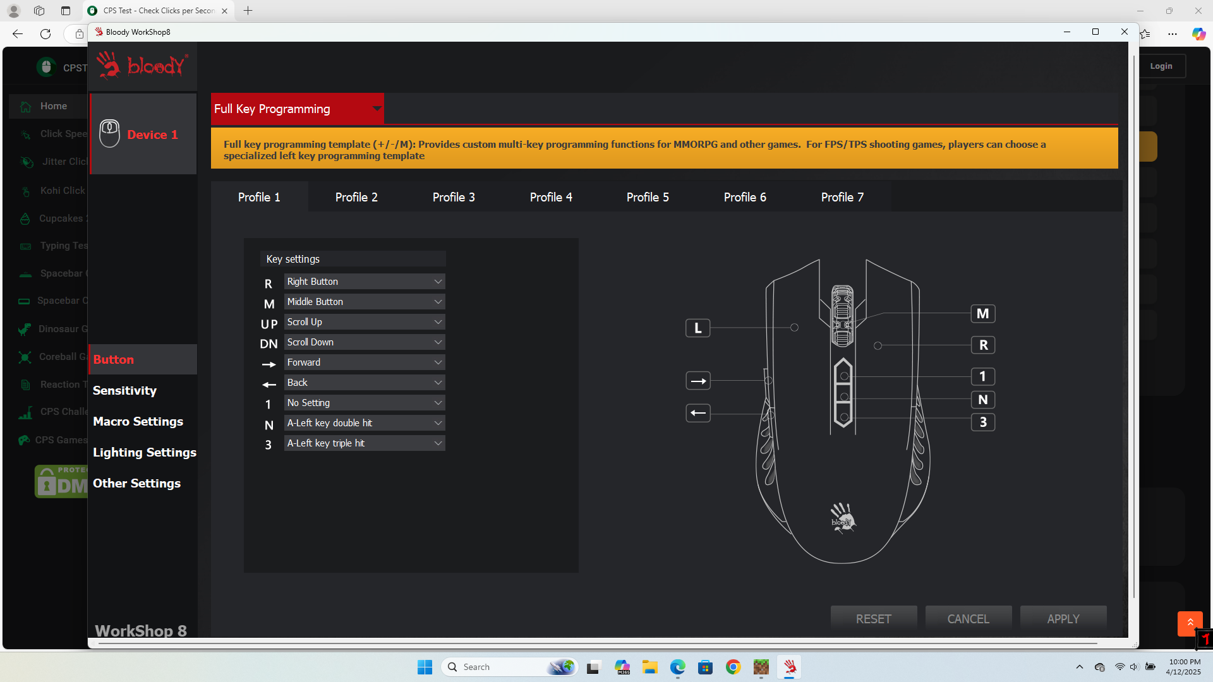Viewport: 1213px width, 682px height.
Task: Click the M button label on mouse diagram
Action: [982, 314]
